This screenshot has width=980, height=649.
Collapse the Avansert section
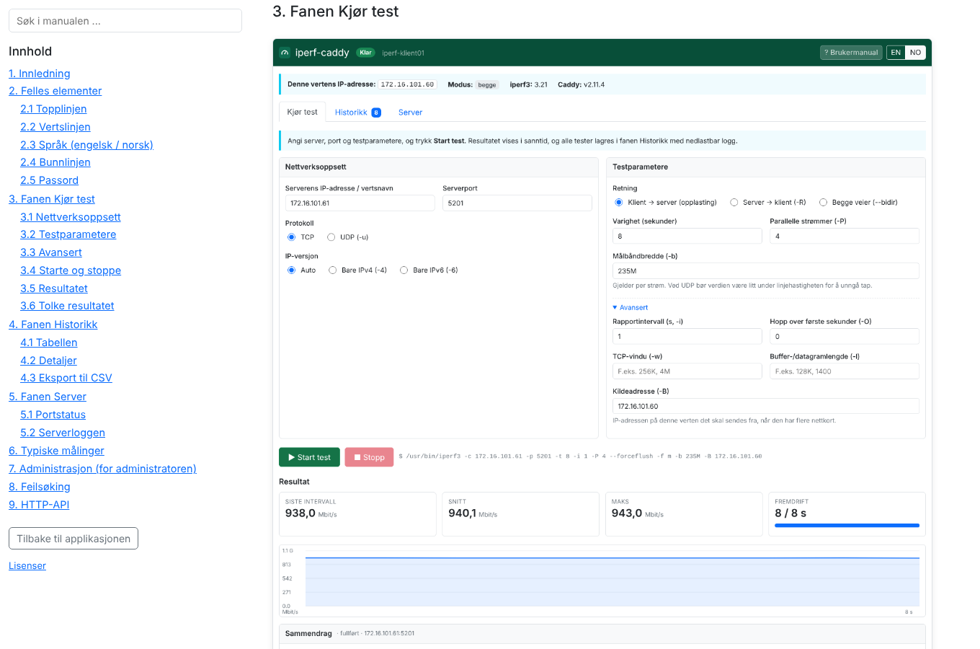631,308
